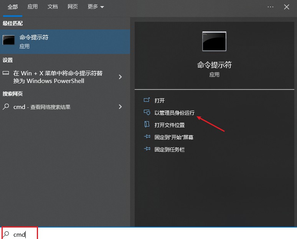297x239 pixels.
Task: Open the three-dot options menu
Action: click(x=270, y=7)
